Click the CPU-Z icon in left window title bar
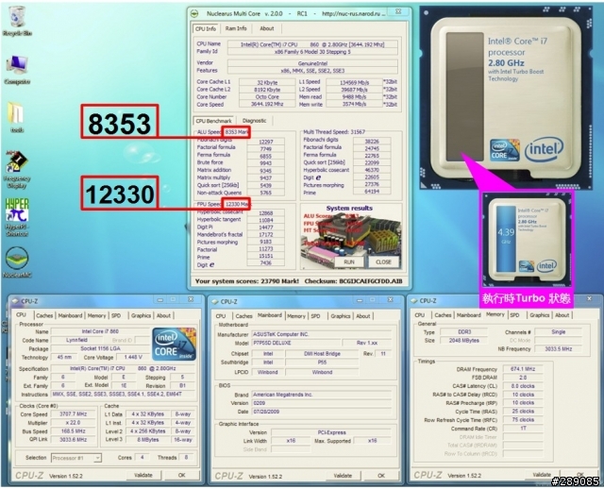 pyautogui.click(x=15, y=301)
